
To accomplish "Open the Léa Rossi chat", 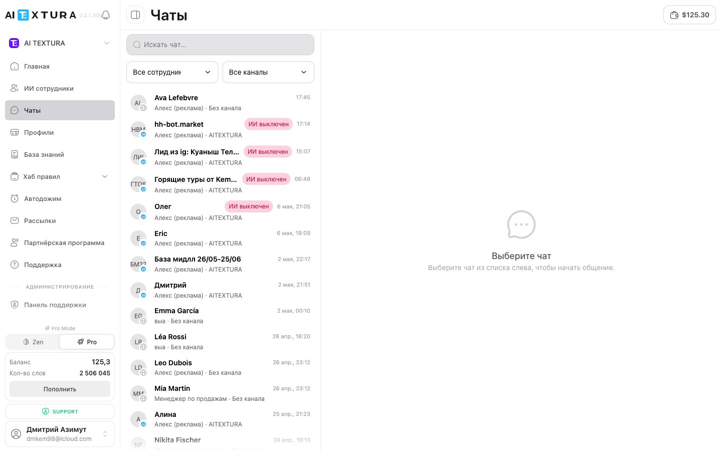I will point(220,342).
